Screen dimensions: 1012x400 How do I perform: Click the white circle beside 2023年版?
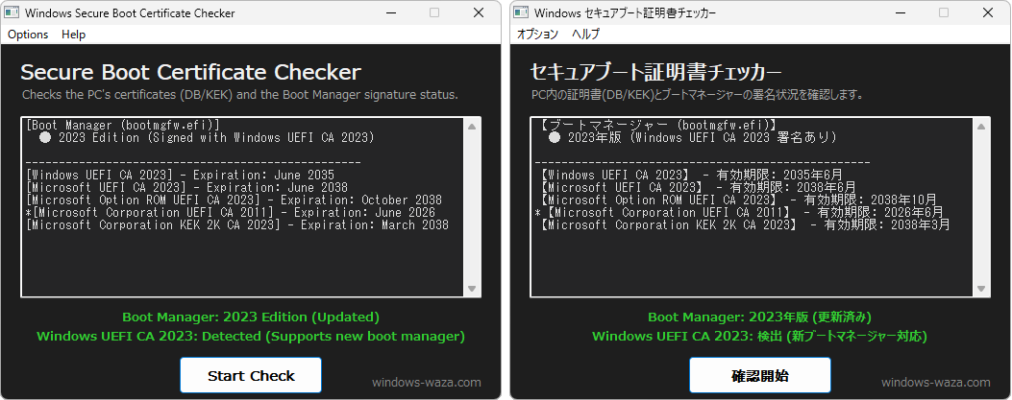555,138
